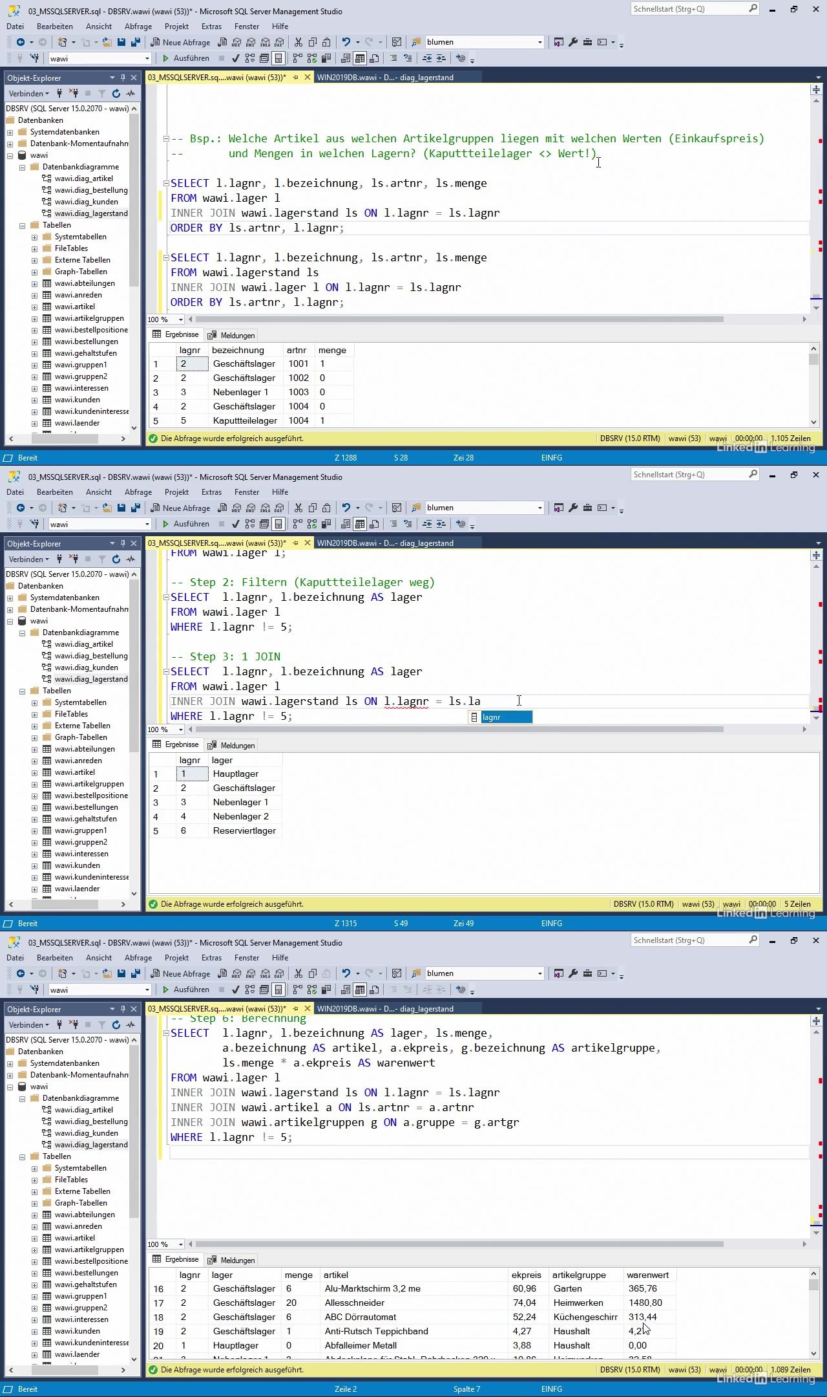Toggle Objekt-Explorer auto-hide pin in the bottom window
The width and height of the screenshot is (827, 1397).
point(123,1009)
